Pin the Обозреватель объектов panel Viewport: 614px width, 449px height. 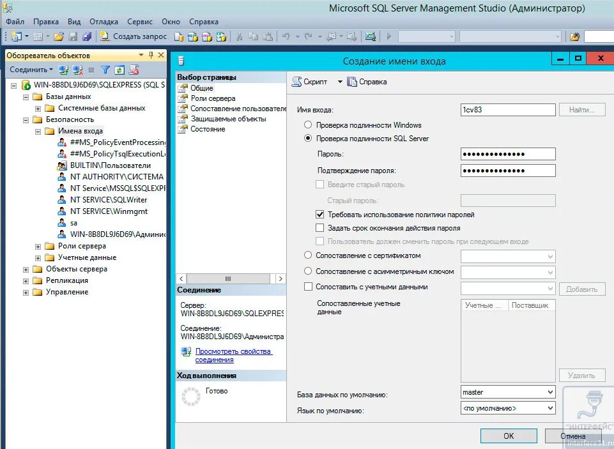pyautogui.click(x=151, y=55)
